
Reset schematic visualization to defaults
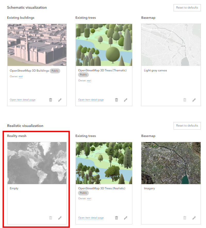pos(187,8)
